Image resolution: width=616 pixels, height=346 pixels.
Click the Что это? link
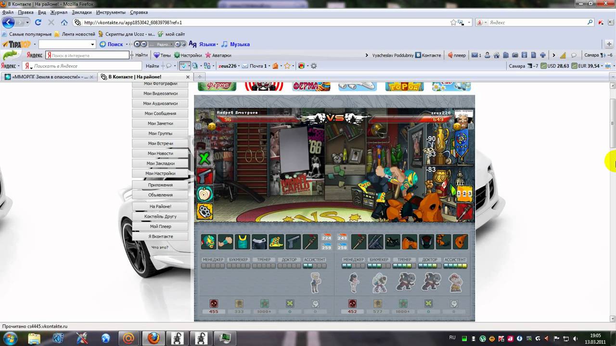160,247
